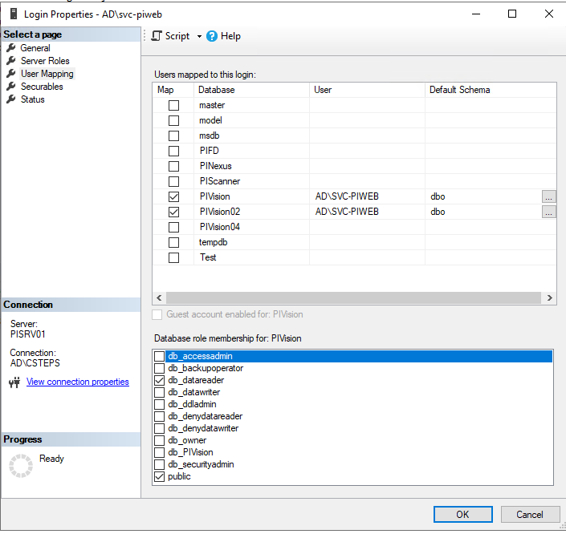Toggle the public role checkbox
566x538 pixels.
click(x=159, y=477)
